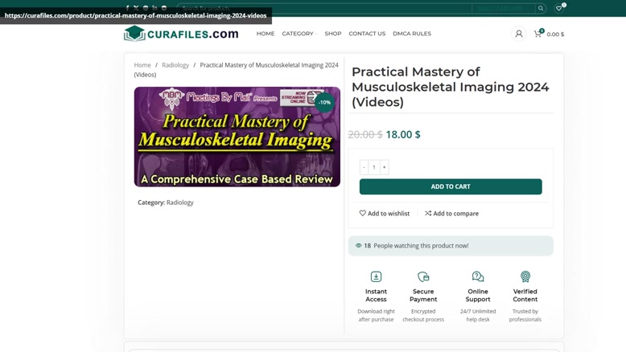Click the eye icon beside watcher count
Screen dimensions: 626x352
click(359, 246)
